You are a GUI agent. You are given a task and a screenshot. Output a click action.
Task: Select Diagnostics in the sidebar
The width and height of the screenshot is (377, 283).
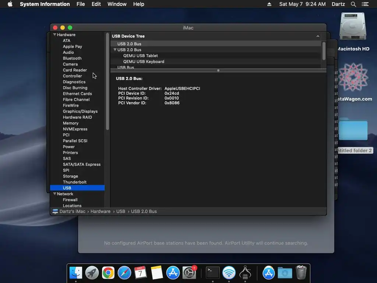pos(74,82)
